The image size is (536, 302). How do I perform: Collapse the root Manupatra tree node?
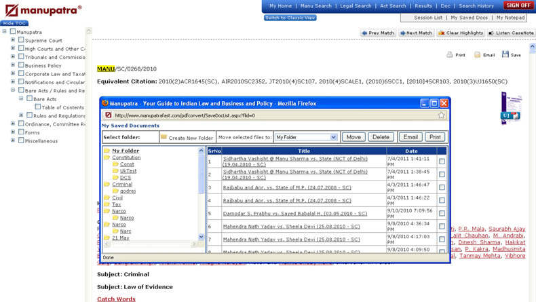(x=5, y=31)
